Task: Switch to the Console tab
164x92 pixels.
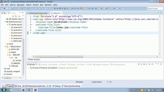Action: click(x=43, y=65)
